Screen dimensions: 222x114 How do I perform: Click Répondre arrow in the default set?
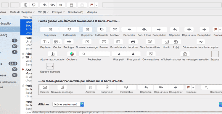tap(146, 87)
